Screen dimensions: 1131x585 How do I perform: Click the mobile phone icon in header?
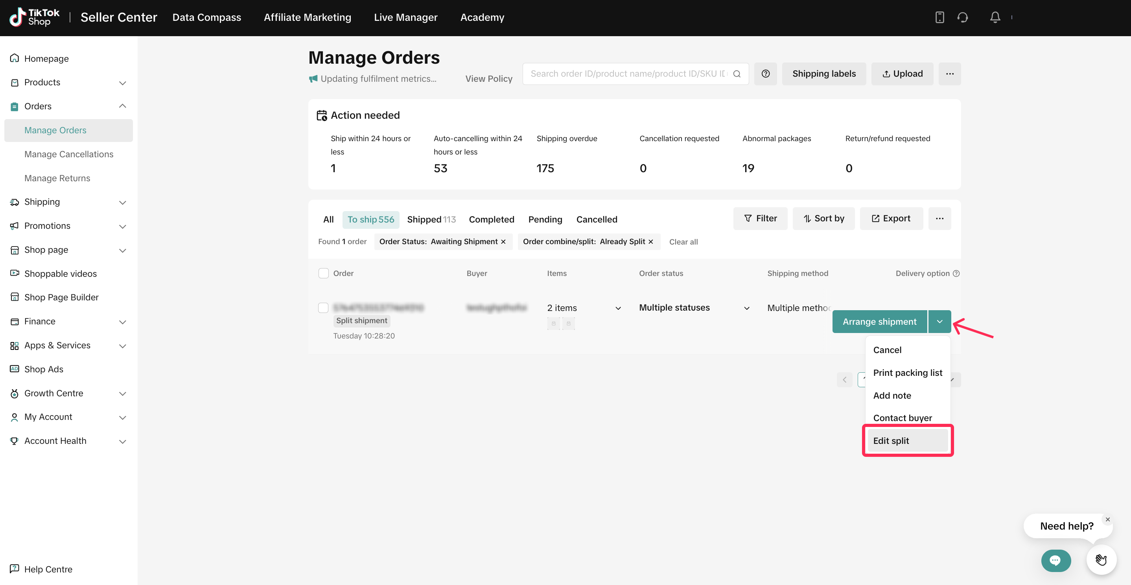[939, 17]
